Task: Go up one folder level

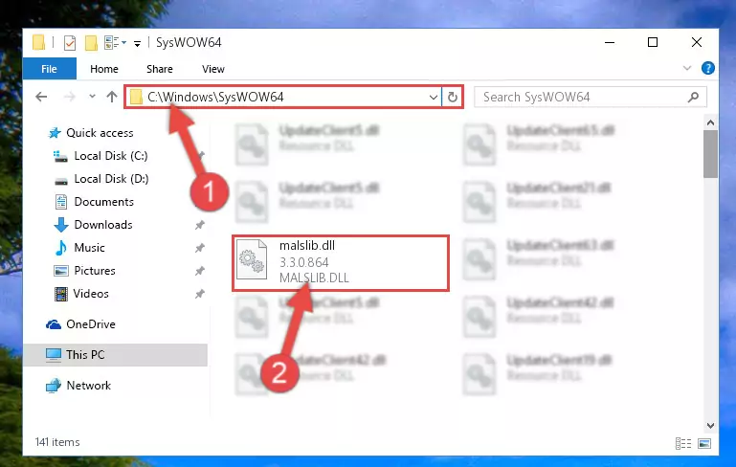Action: coord(112,97)
